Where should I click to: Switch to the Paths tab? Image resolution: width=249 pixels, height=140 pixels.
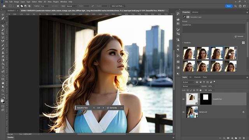coord(205,77)
